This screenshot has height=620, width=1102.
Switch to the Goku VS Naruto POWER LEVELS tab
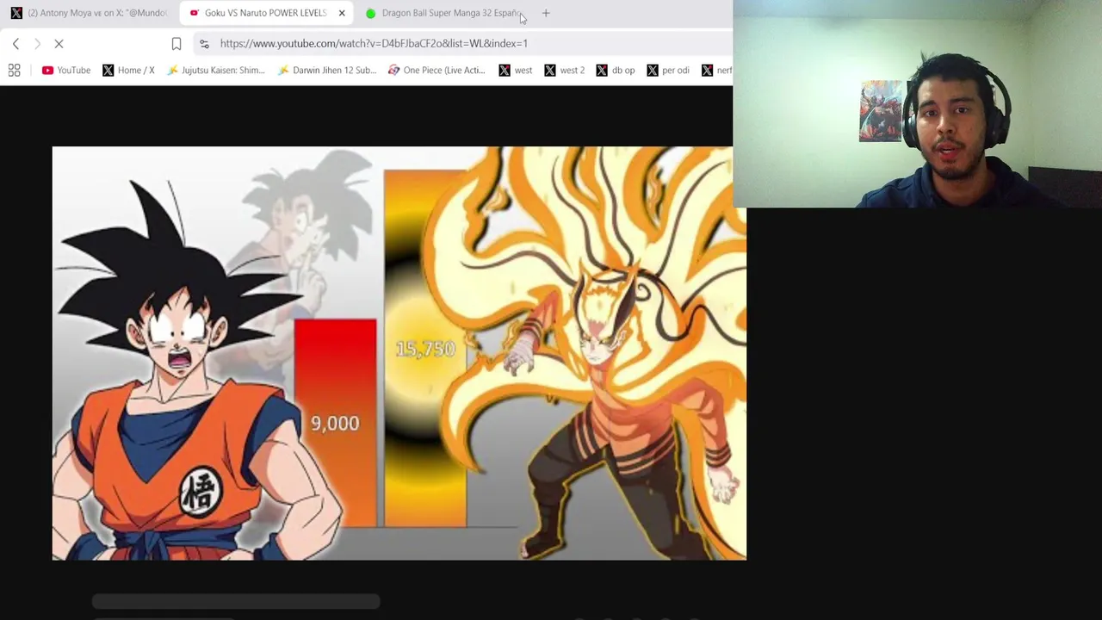pyautogui.click(x=265, y=13)
